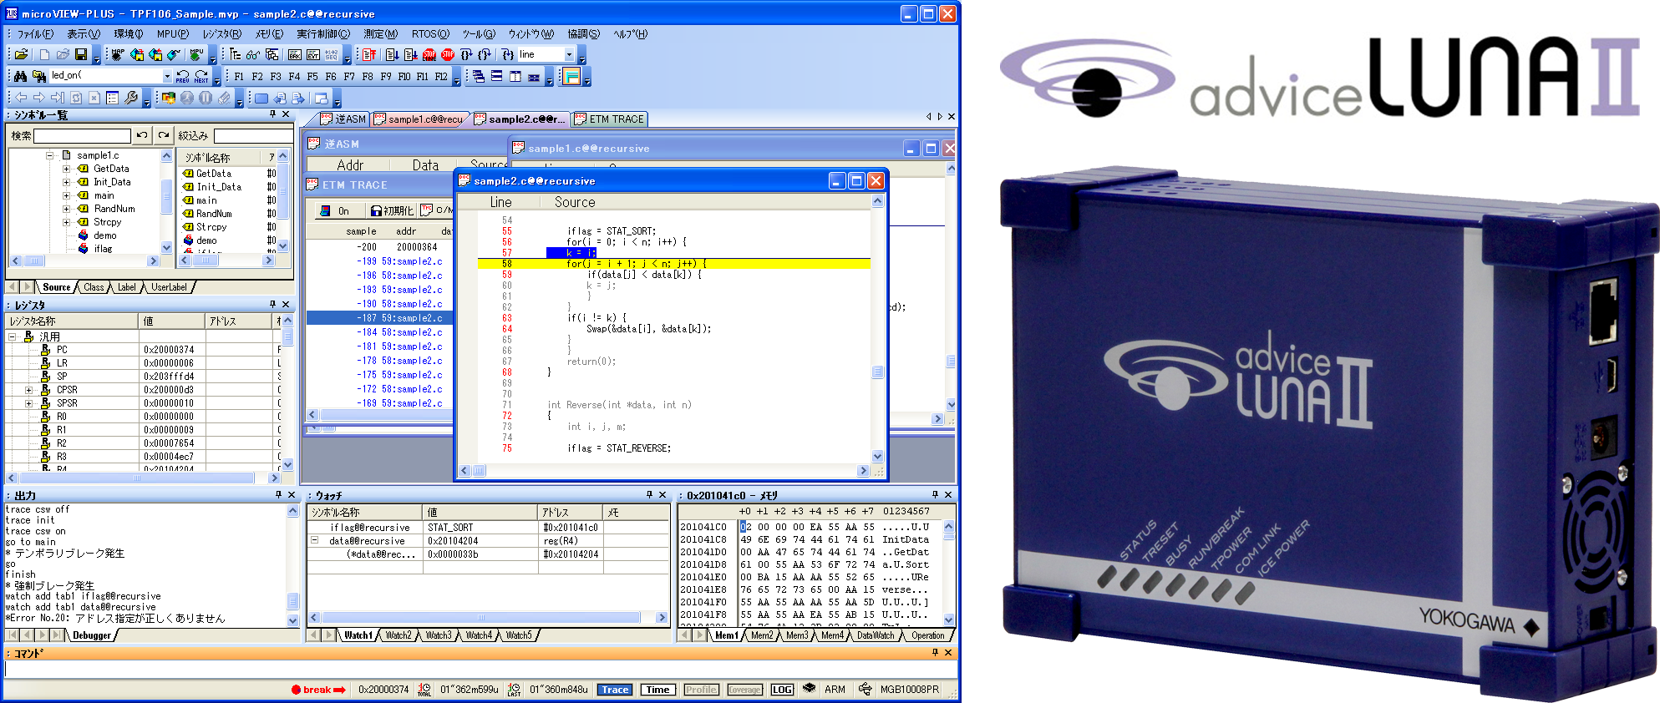Click the wrench settings icon
This screenshot has height=703, width=1660.
point(131,98)
